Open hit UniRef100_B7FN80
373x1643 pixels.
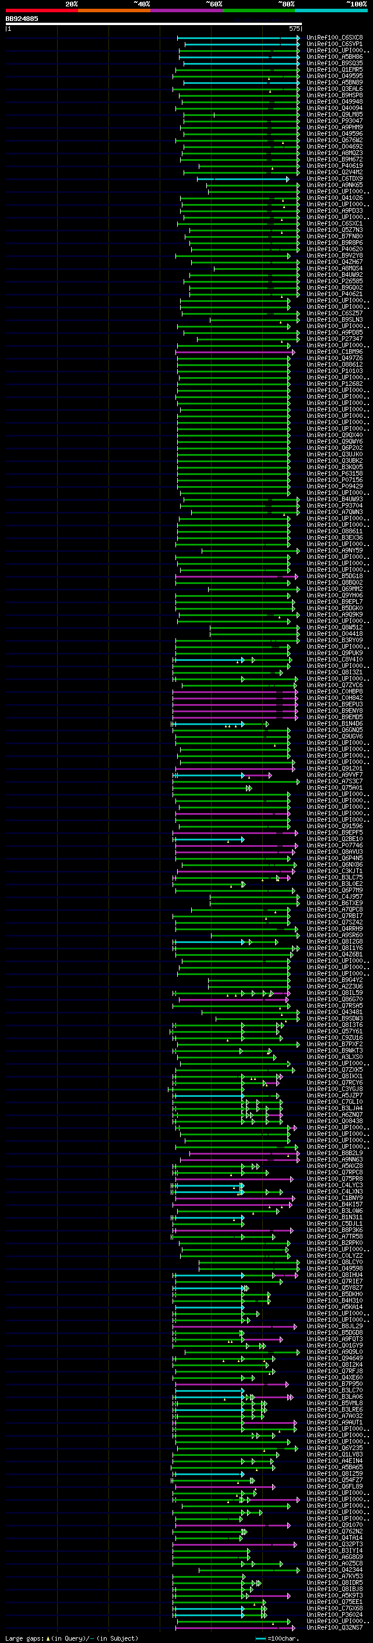(335, 237)
